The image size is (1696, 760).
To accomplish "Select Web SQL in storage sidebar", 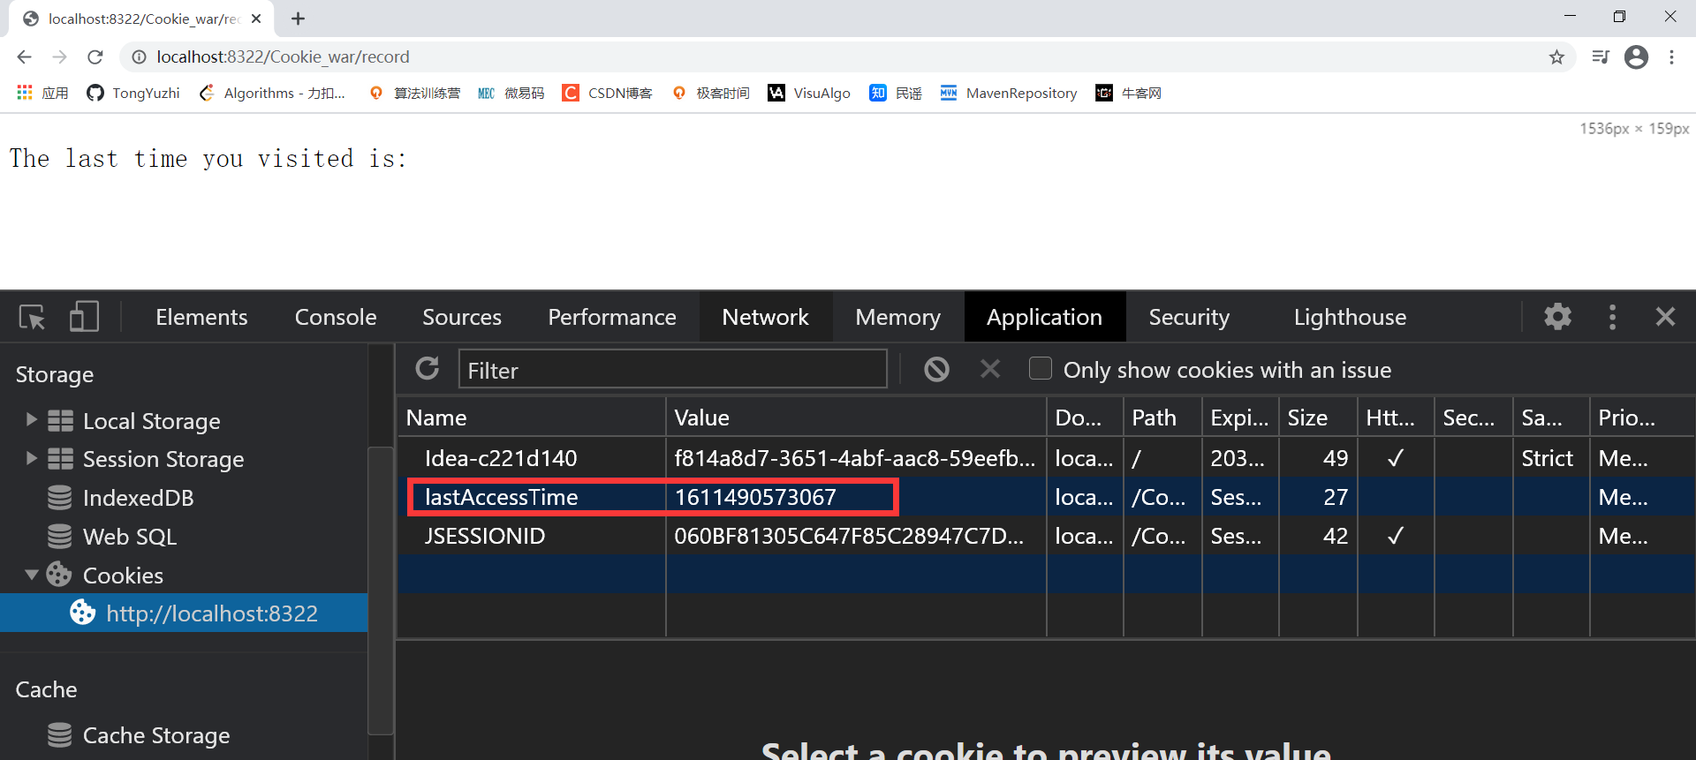I will tap(130, 537).
